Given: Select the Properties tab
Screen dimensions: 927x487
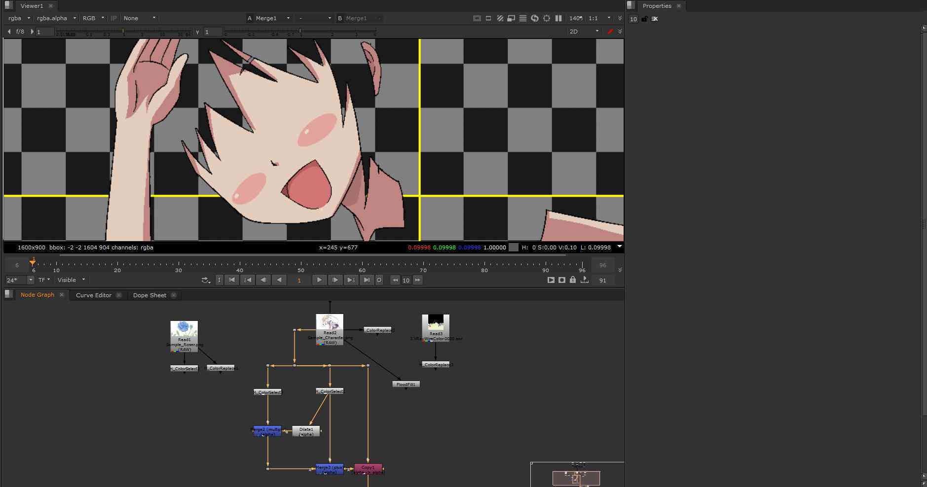Looking at the screenshot, I should (x=657, y=6).
